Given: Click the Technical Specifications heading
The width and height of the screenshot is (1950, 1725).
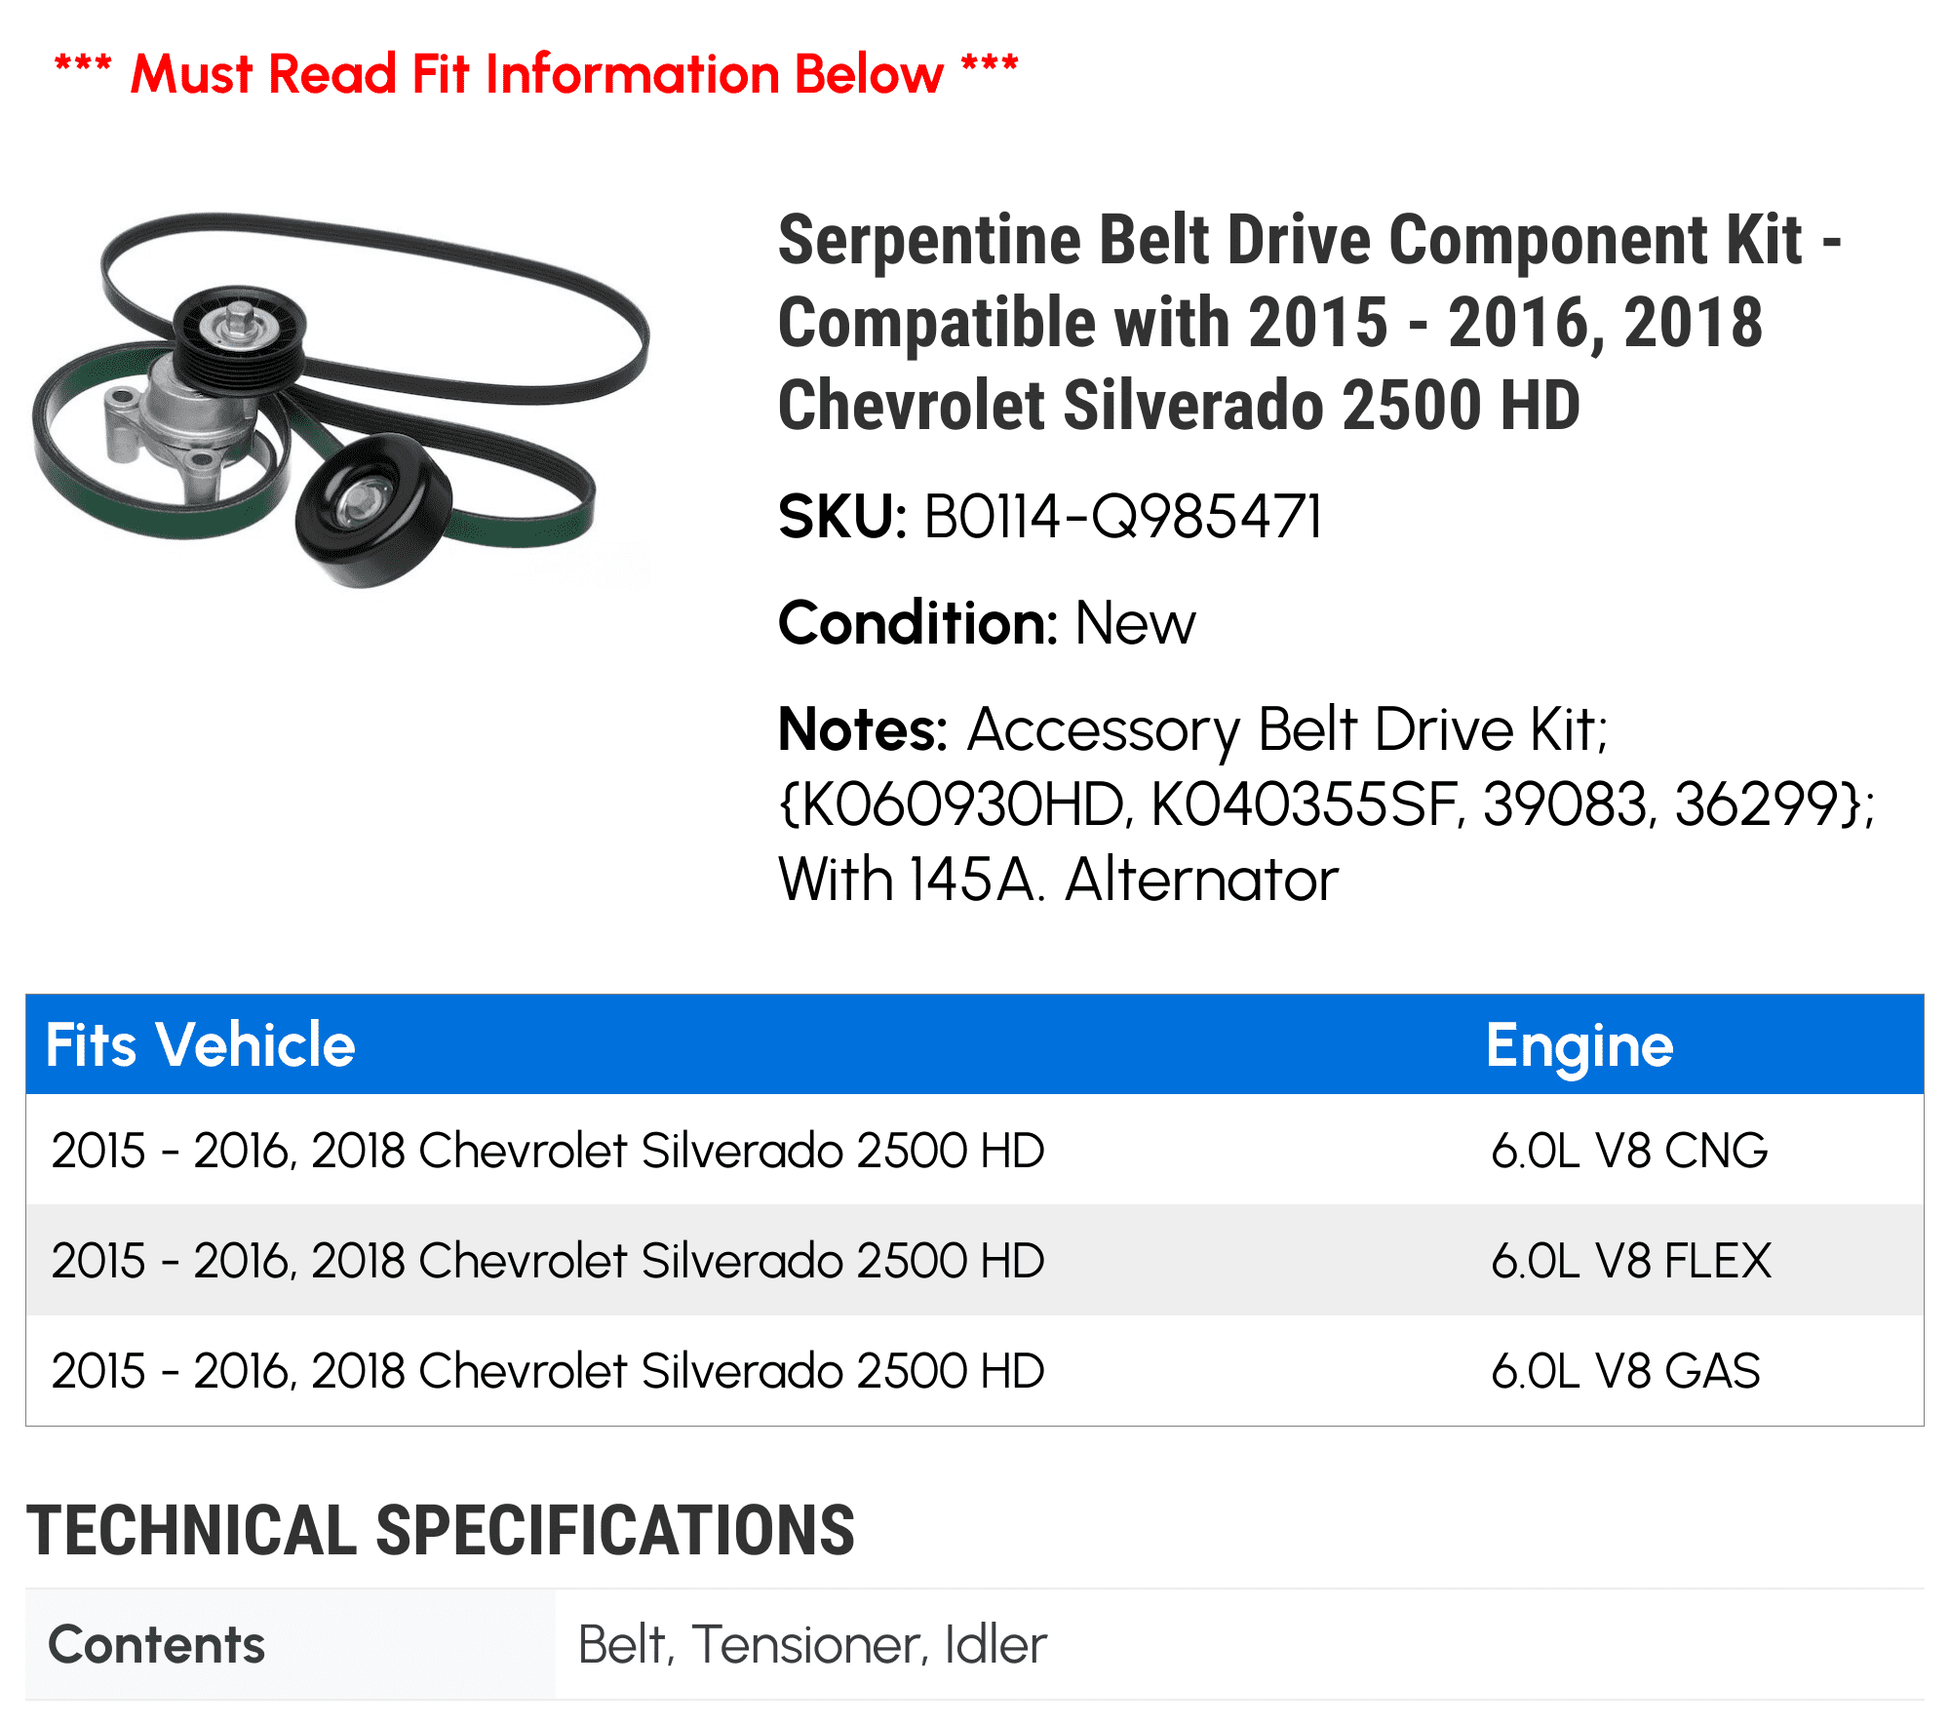Looking at the screenshot, I should click(441, 1530).
